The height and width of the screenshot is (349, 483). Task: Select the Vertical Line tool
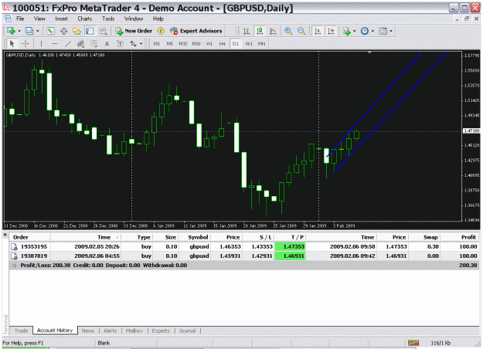(41, 44)
